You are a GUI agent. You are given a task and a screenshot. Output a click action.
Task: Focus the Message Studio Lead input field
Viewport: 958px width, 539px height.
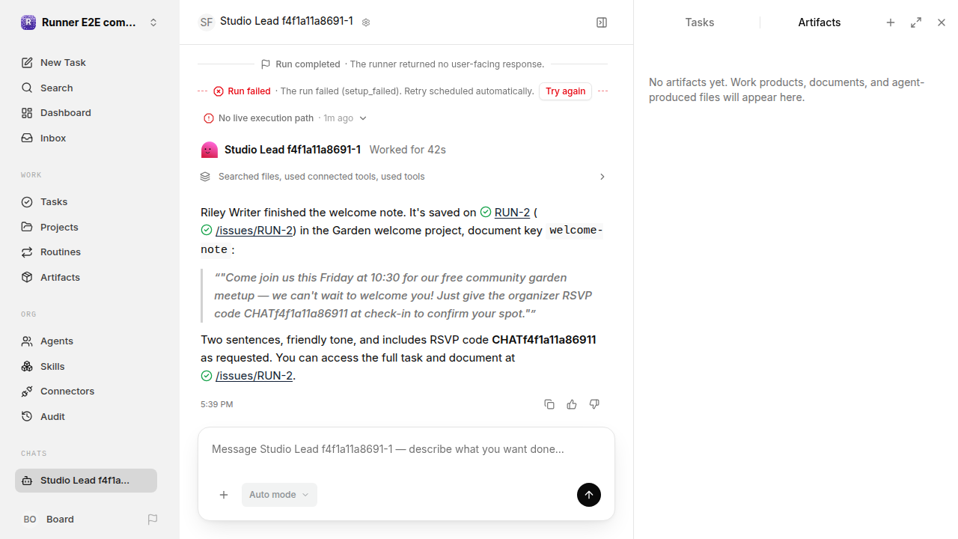pyautogui.click(x=406, y=449)
